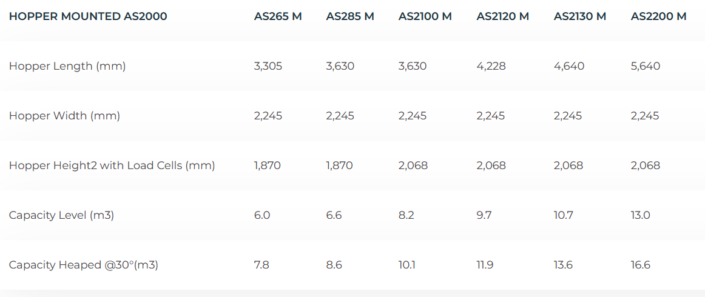Select the 9.7 capacity level cell
Viewport: 705px width, 297px height.
484,215
